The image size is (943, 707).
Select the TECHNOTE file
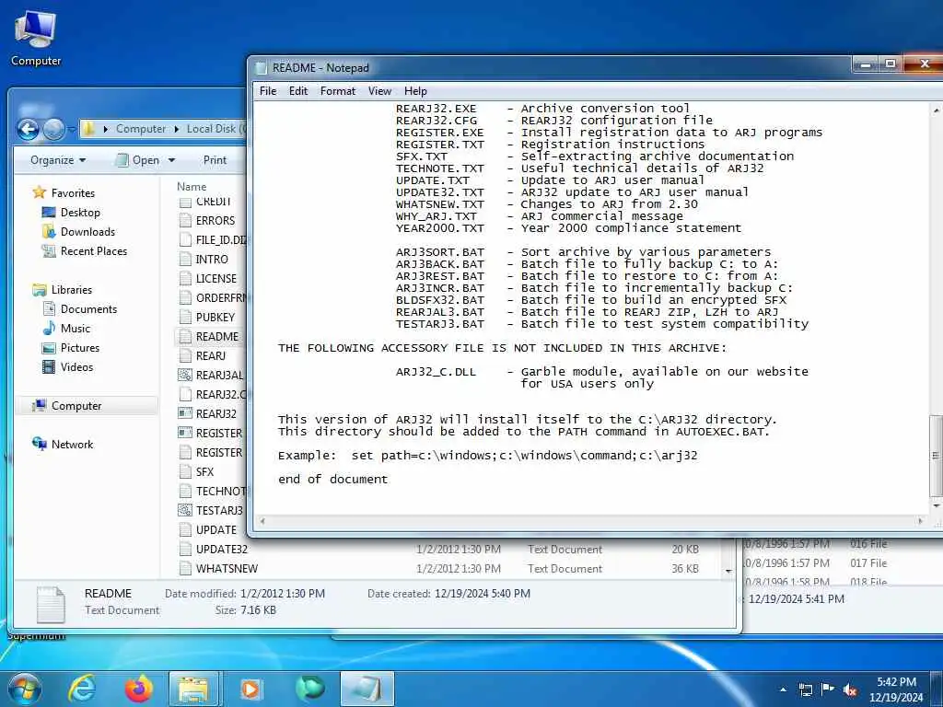click(213, 492)
